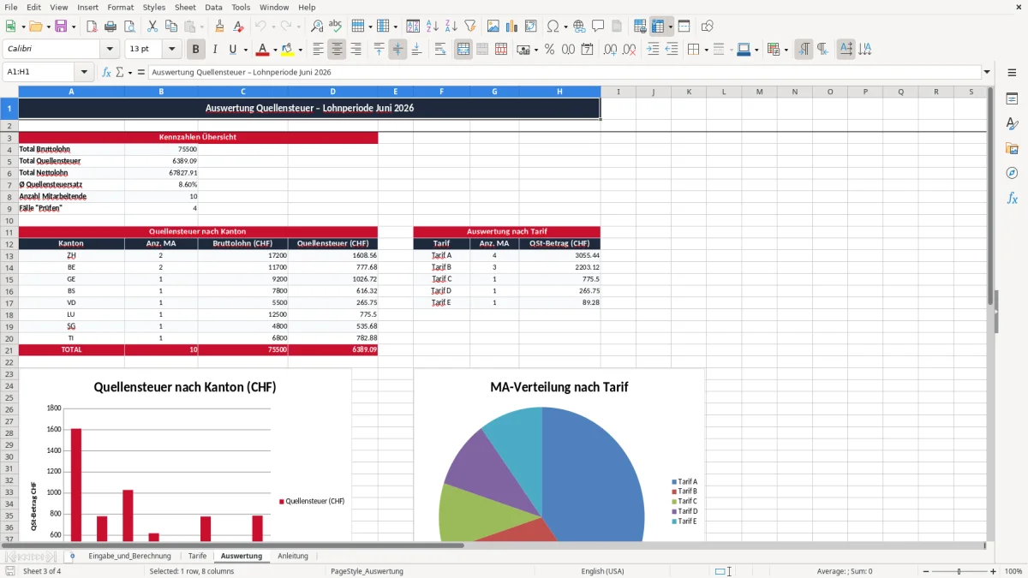Image resolution: width=1028 pixels, height=578 pixels.
Task: Click the zoom in plus button
Action: (993, 571)
